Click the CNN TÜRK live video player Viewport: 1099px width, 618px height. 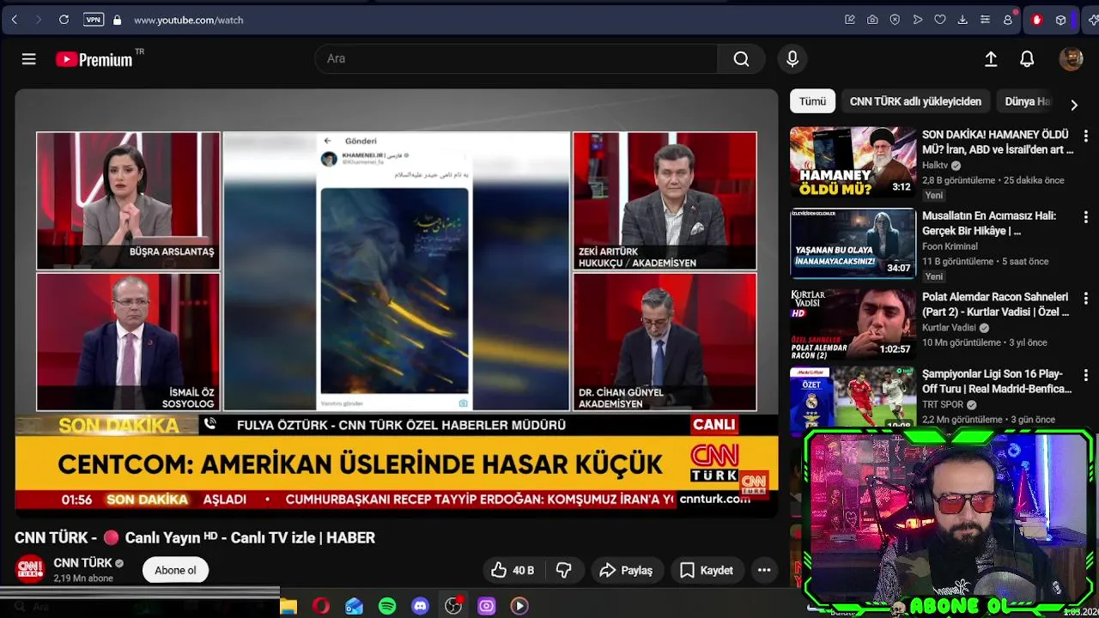click(396, 303)
